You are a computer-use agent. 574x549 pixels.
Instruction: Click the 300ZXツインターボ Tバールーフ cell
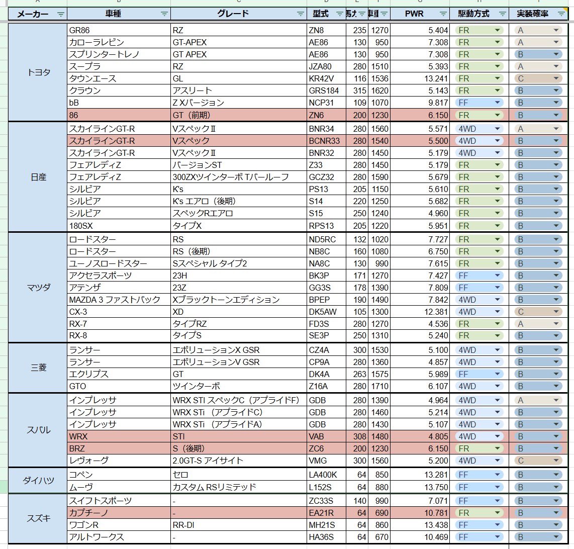(x=239, y=177)
